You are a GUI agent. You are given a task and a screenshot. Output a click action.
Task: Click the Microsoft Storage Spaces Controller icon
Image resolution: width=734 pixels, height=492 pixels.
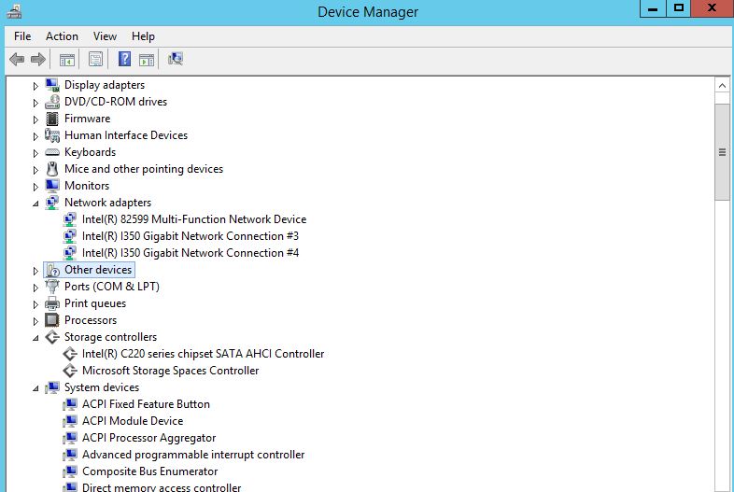(70, 371)
